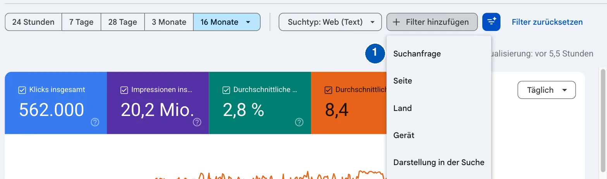Toggle the orange Durchschnittliche Position checkbox
The image size is (607, 179).
click(x=328, y=90)
